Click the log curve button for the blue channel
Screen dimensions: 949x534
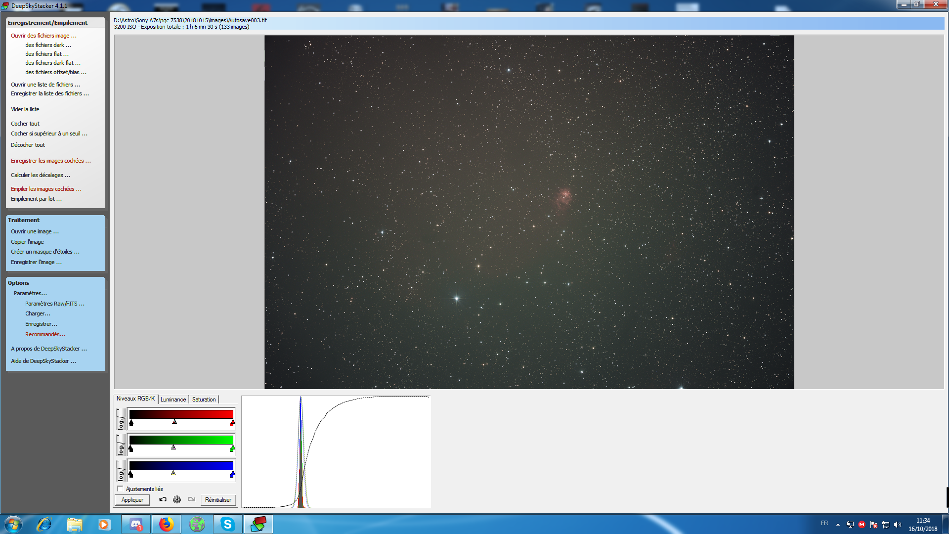(121, 471)
